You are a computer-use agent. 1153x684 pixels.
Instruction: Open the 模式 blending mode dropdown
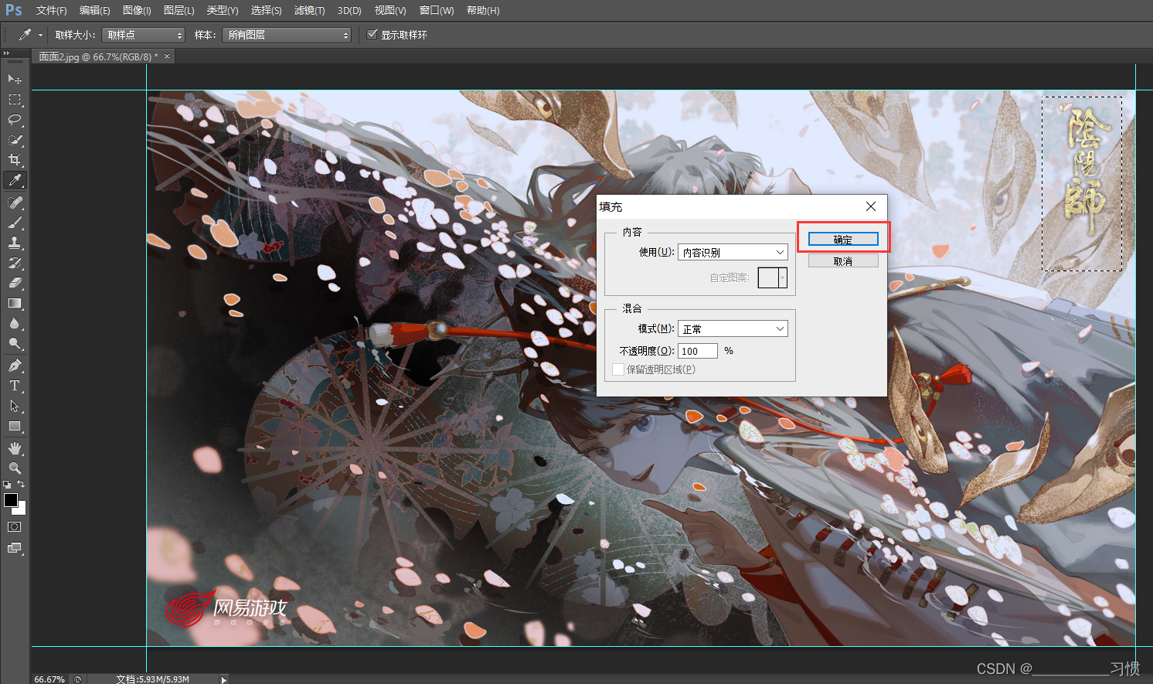pyautogui.click(x=733, y=328)
